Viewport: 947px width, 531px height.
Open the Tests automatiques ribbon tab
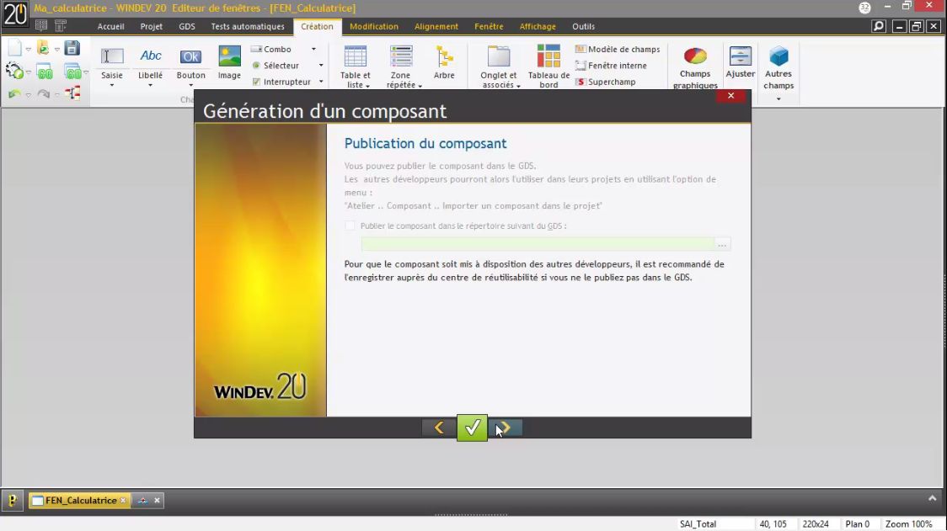point(248,27)
